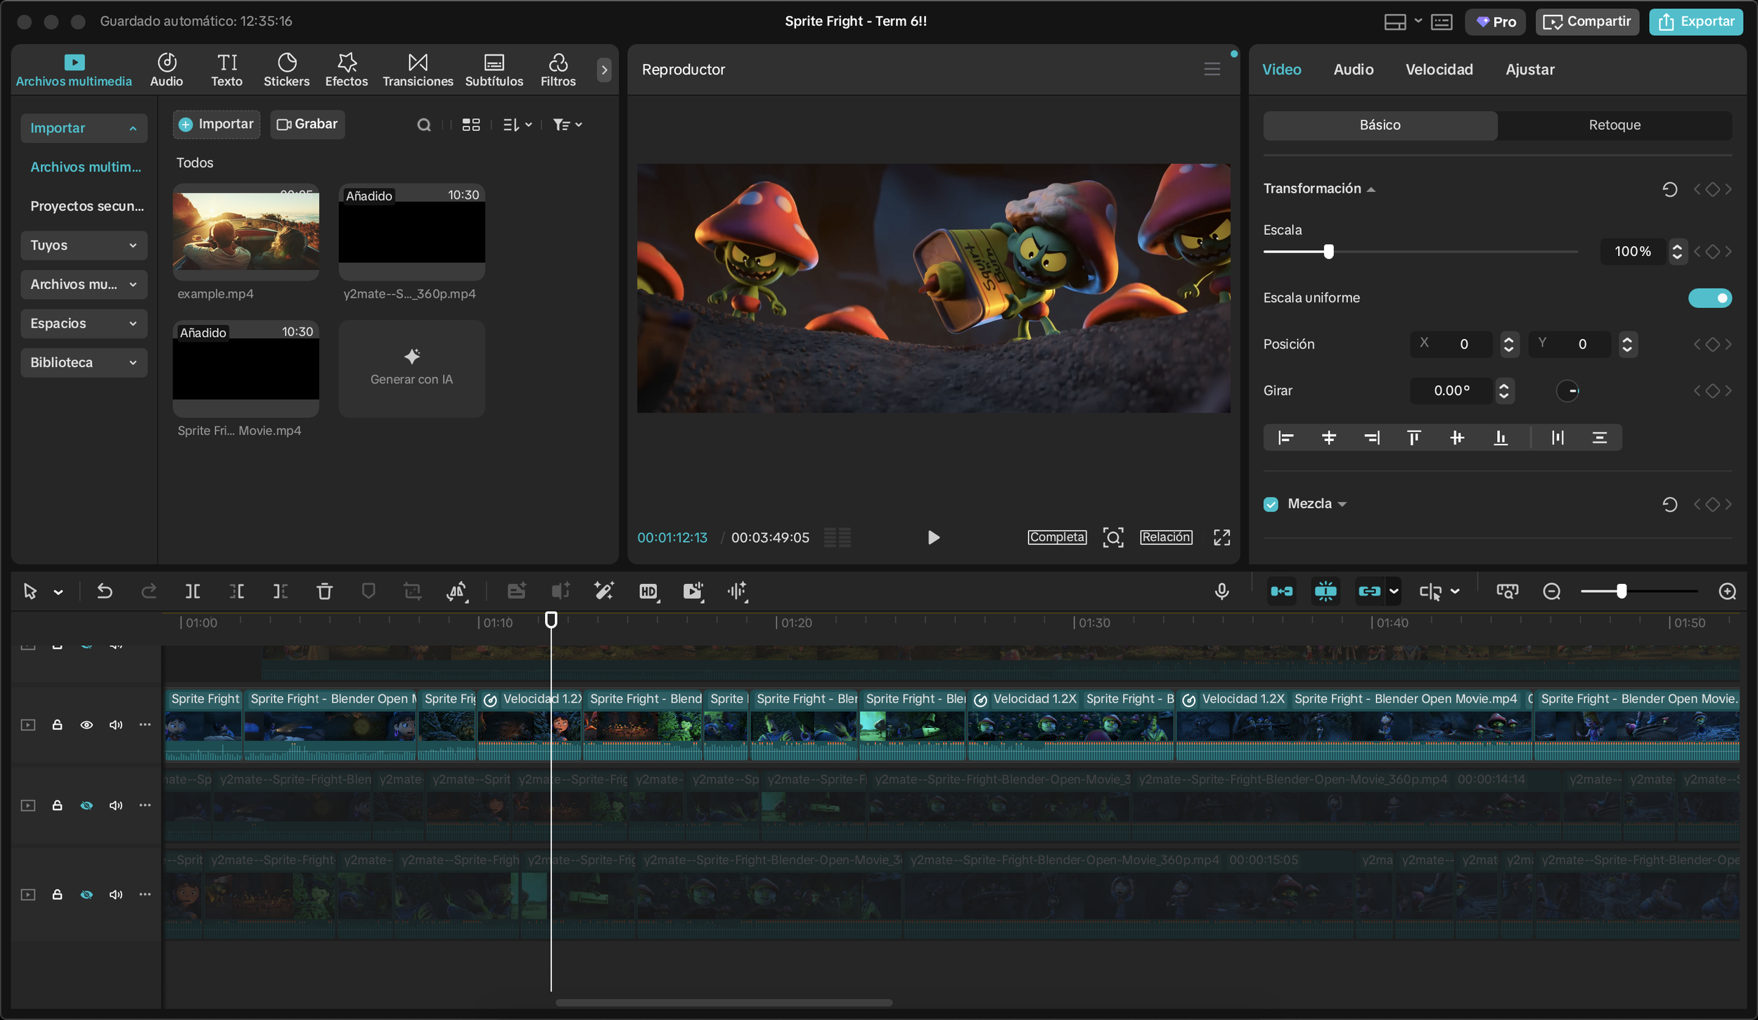The height and width of the screenshot is (1020, 1758).
Task: Click the Escala slider handle
Action: point(1328,251)
